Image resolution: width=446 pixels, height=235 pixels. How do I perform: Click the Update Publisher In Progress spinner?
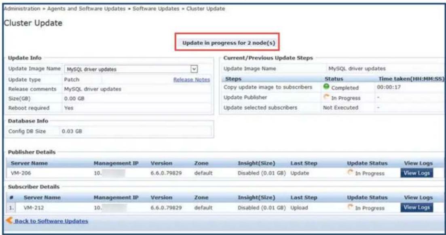tap(326, 97)
